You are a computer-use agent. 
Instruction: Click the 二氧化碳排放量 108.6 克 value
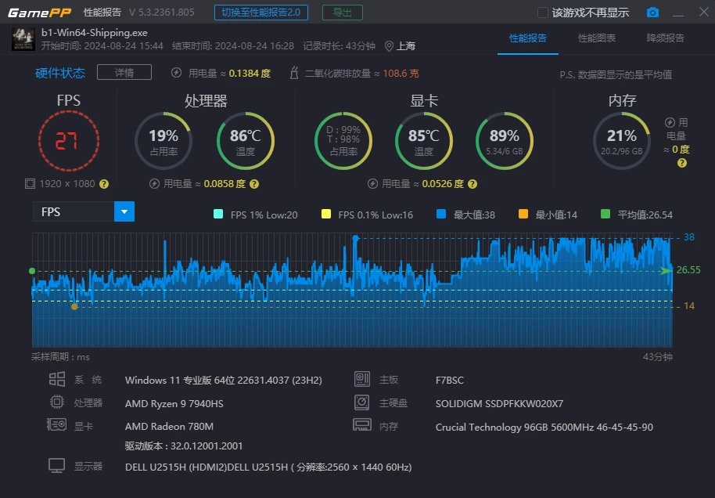[401, 73]
